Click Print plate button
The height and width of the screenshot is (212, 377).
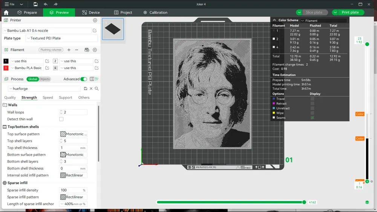pyautogui.click(x=350, y=12)
